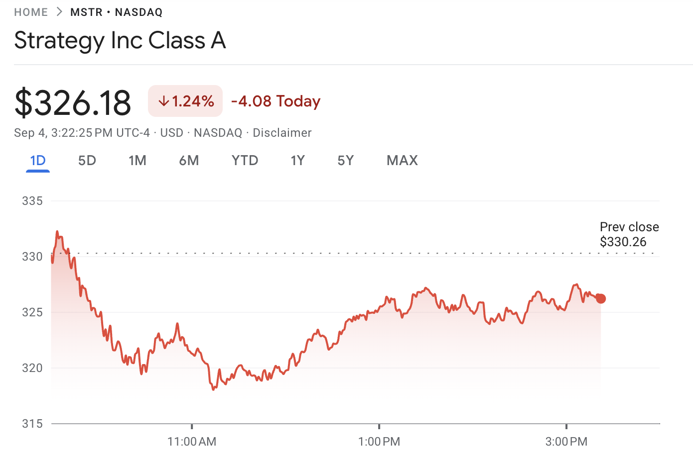Switch to the 1M chart view
Screen dimensions: 693x465
point(138,160)
